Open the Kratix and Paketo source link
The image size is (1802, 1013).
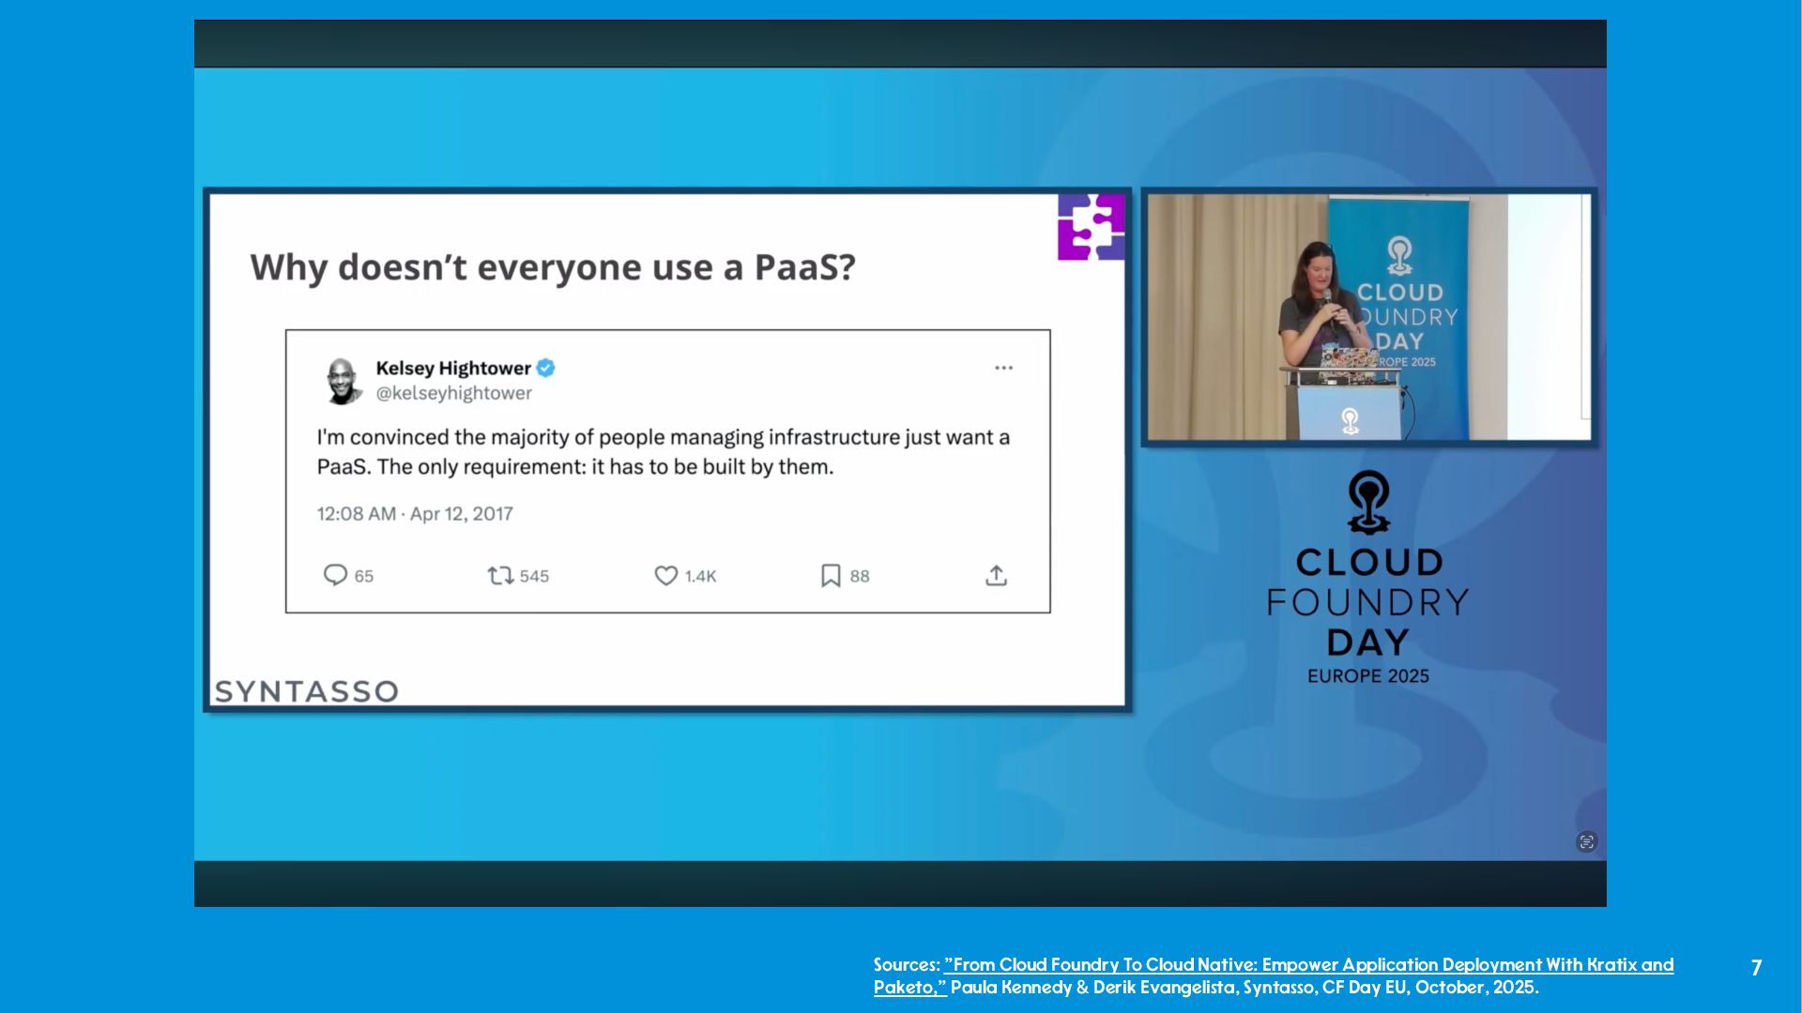pyautogui.click(x=1308, y=965)
